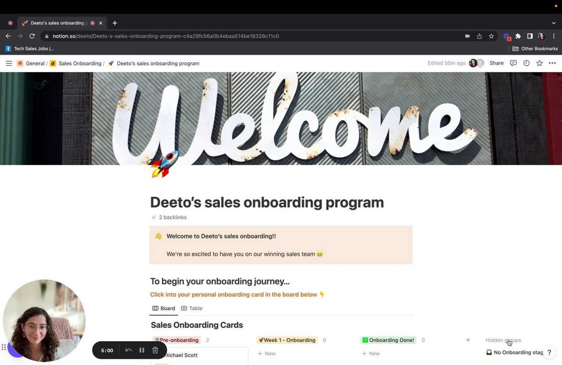
Task: Switch to the Table view tab
Action: (x=192, y=308)
